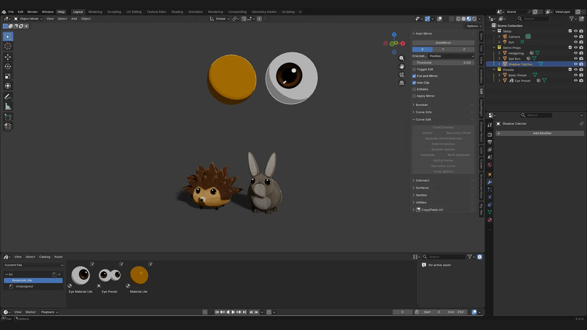The image size is (587, 330).
Task: Pick the Measure tool
Action: pyautogui.click(x=8, y=106)
